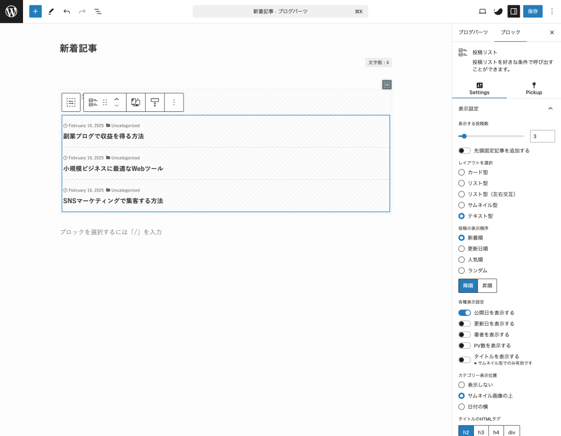This screenshot has height=436, width=561.
Task: Enable the 先頭固定記事を追加する toggle
Action: coord(464,150)
